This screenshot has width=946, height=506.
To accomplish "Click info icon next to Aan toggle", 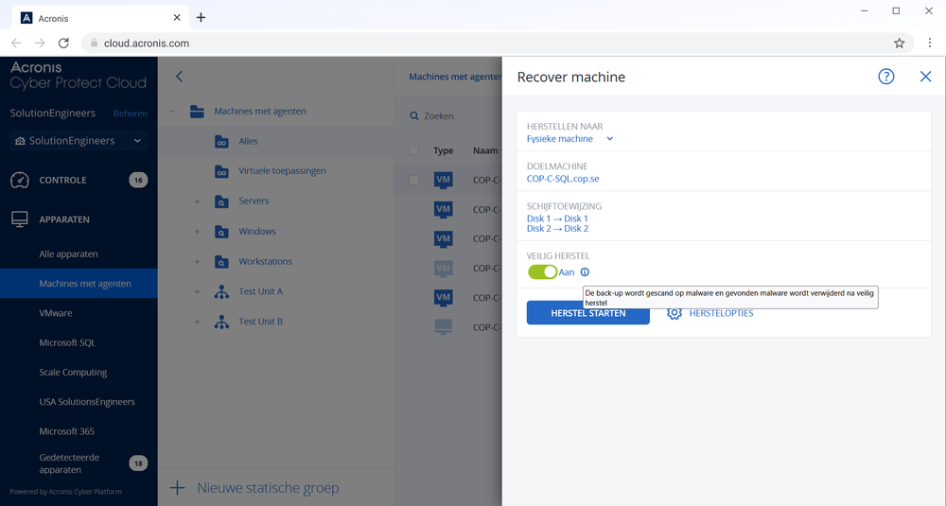I will pyautogui.click(x=585, y=272).
